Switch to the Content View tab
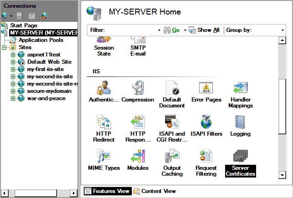293x198 pixels. click(x=154, y=191)
